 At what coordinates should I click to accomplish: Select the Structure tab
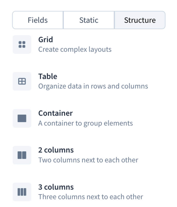click(140, 20)
